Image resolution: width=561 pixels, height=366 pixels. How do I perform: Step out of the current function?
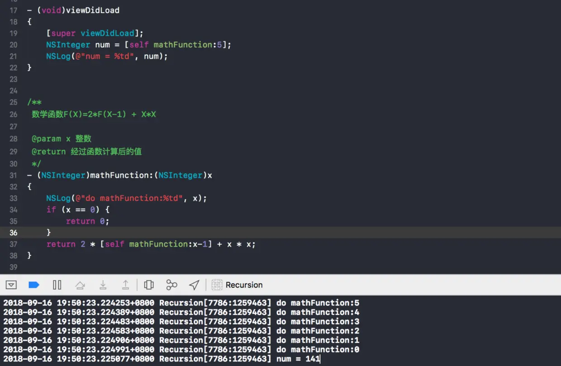126,285
